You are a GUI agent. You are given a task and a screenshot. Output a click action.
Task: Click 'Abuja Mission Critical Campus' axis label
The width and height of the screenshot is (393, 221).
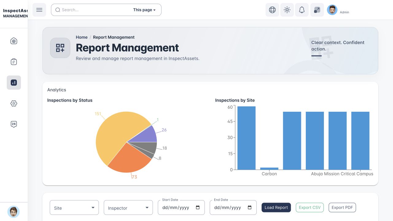(342, 174)
